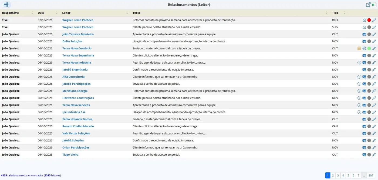Click envelope icon for João Teixeira Monteiro row
The image size is (378, 180).
click(x=364, y=34)
